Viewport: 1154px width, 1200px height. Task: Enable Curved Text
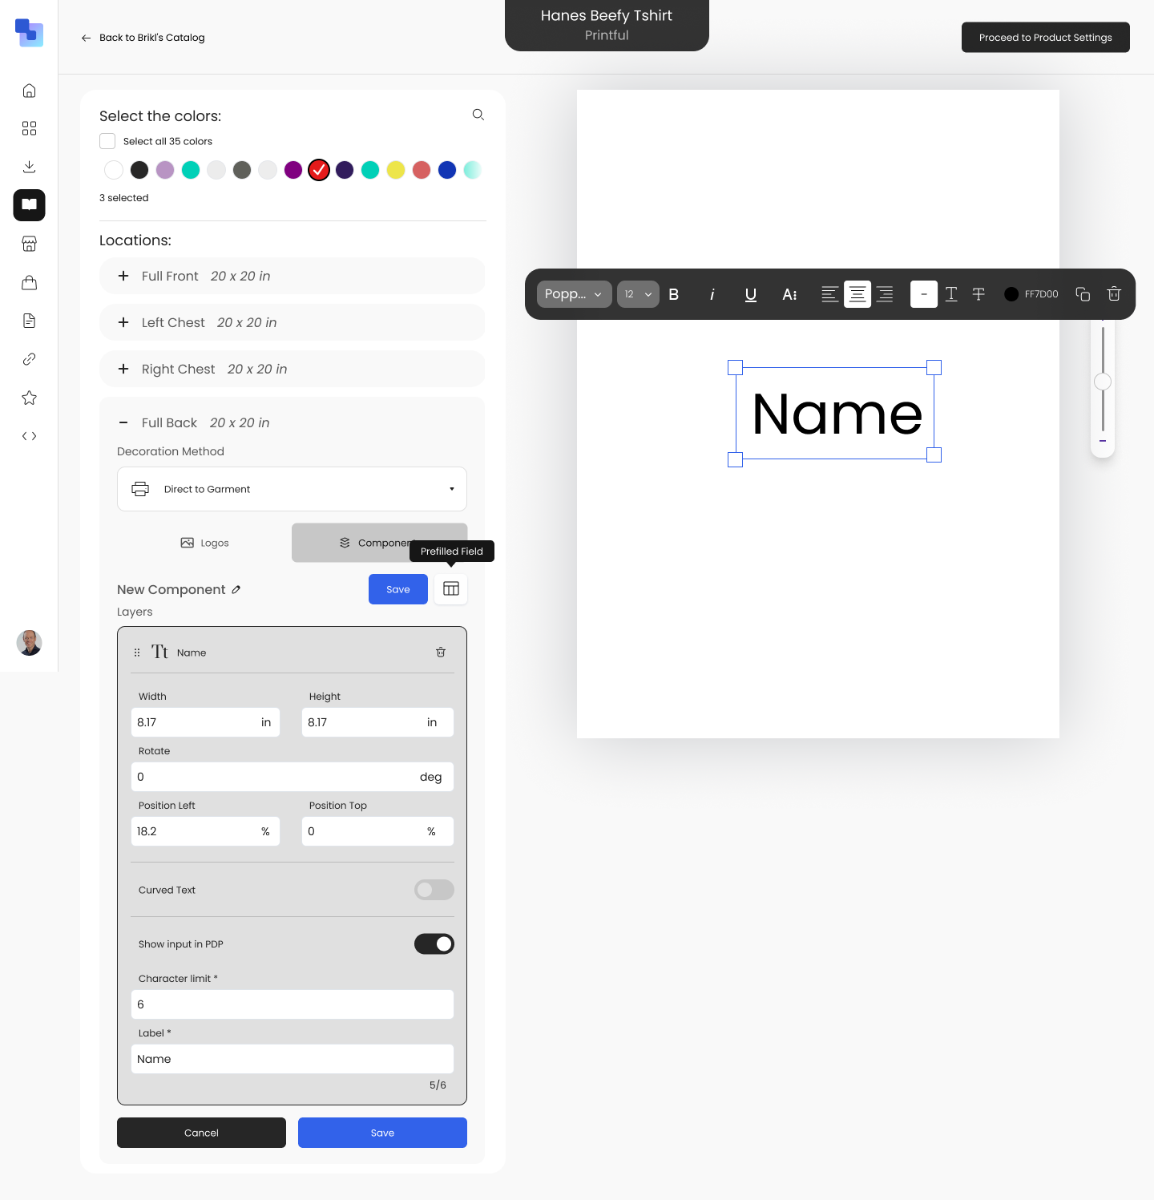point(434,890)
